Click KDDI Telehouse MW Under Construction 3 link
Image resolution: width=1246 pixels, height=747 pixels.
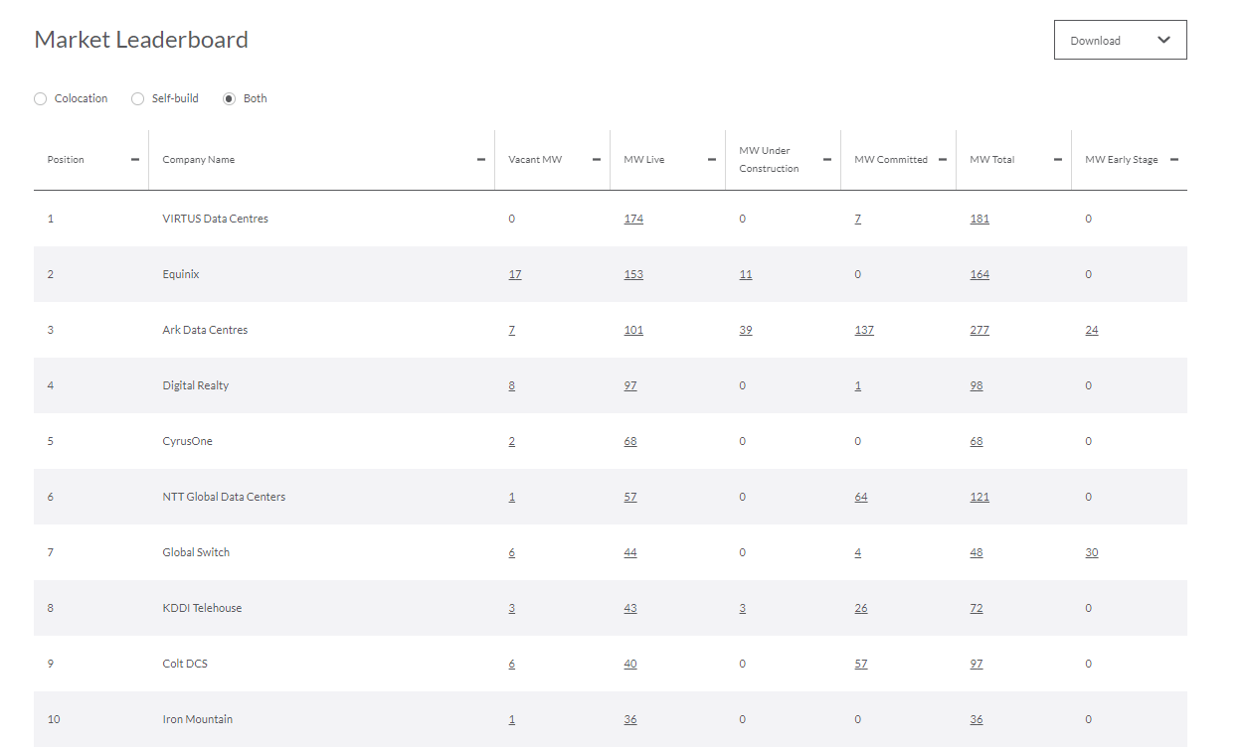(x=743, y=608)
